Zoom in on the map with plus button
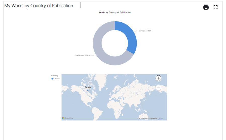The height and width of the screenshot is (140, 226). tap(158, 78)
